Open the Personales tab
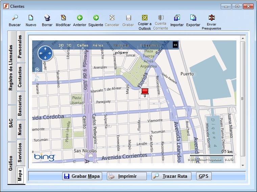 pos(20,46)
